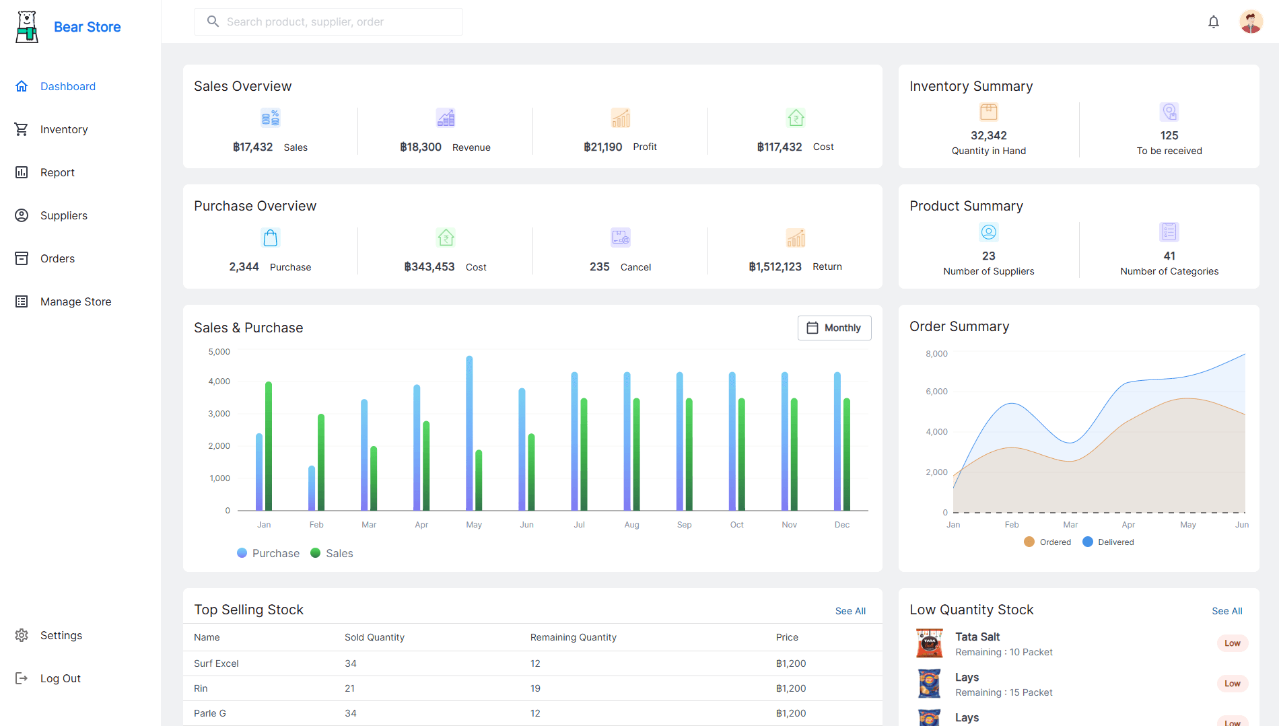Click the 235 Cancel value
1279x726 pixels.
point(599,266)
